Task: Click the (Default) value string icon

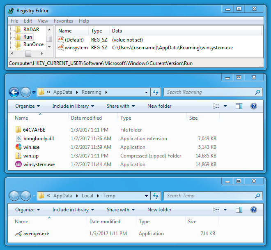Action: coord(61,39)
